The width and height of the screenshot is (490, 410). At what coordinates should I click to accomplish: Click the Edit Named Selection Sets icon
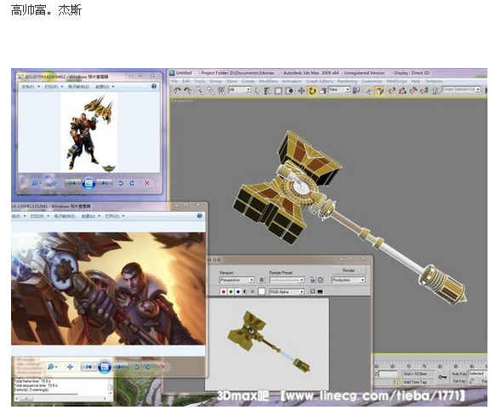pyautogui.click(x=436, y=91)
